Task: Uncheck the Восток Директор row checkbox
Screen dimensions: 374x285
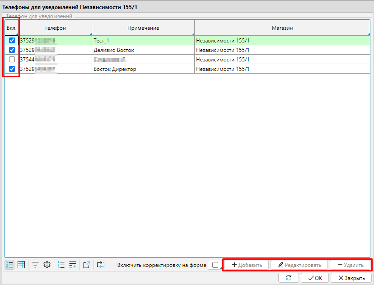Action: 12,69
